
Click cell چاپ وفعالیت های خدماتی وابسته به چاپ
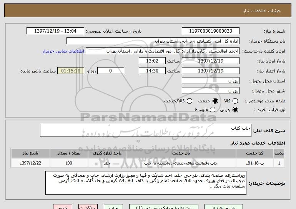coord(181,163)
